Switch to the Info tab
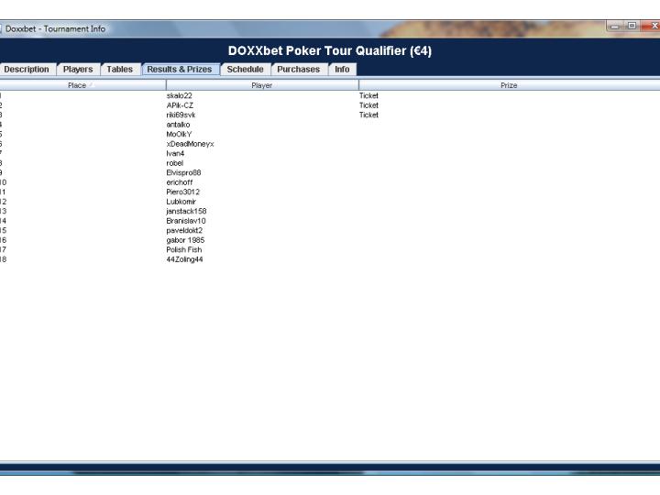This screenshot has width=660, height=495. 342,70
